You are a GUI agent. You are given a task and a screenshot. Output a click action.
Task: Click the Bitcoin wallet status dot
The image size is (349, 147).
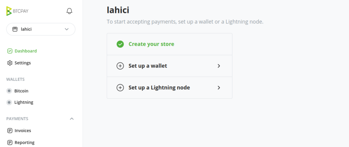(x=9, y=91)
